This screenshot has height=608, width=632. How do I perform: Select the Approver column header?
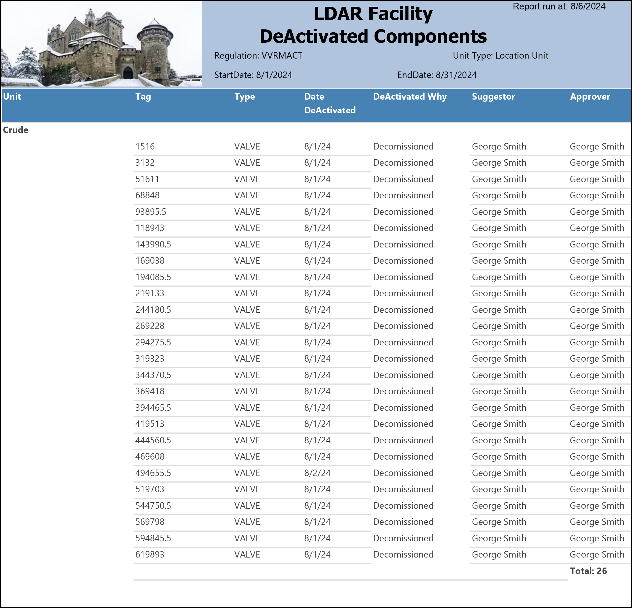[590, 97]
